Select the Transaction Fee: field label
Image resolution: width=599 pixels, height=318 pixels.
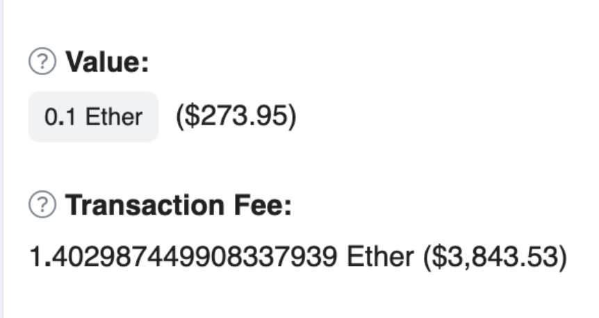[178, 206]
